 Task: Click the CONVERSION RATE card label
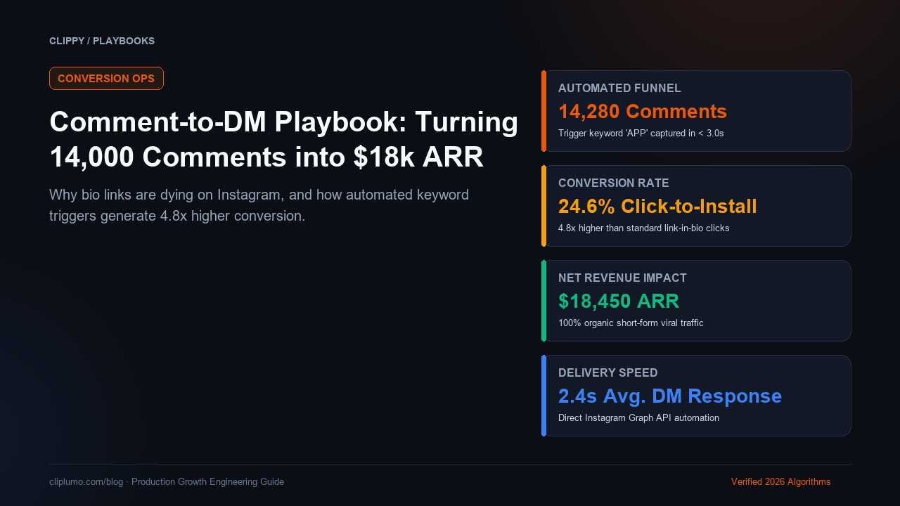click(x=614, y=183)
